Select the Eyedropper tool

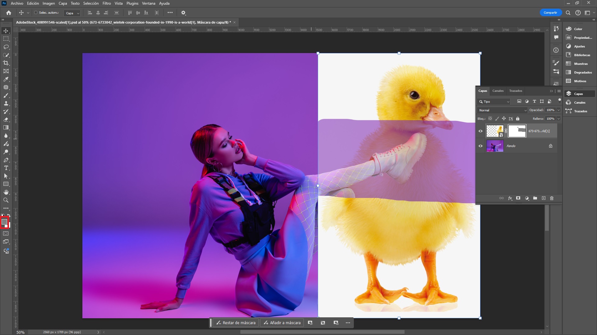pos(6,79)
